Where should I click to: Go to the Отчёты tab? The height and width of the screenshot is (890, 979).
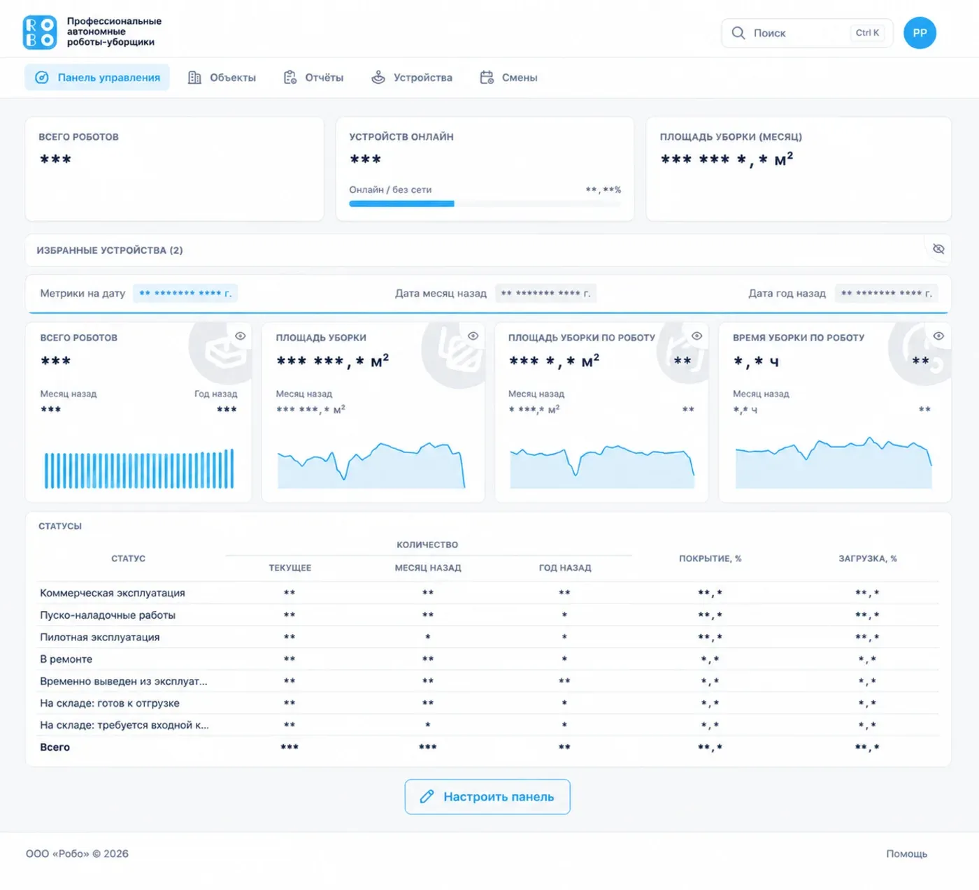click(313, 78)
